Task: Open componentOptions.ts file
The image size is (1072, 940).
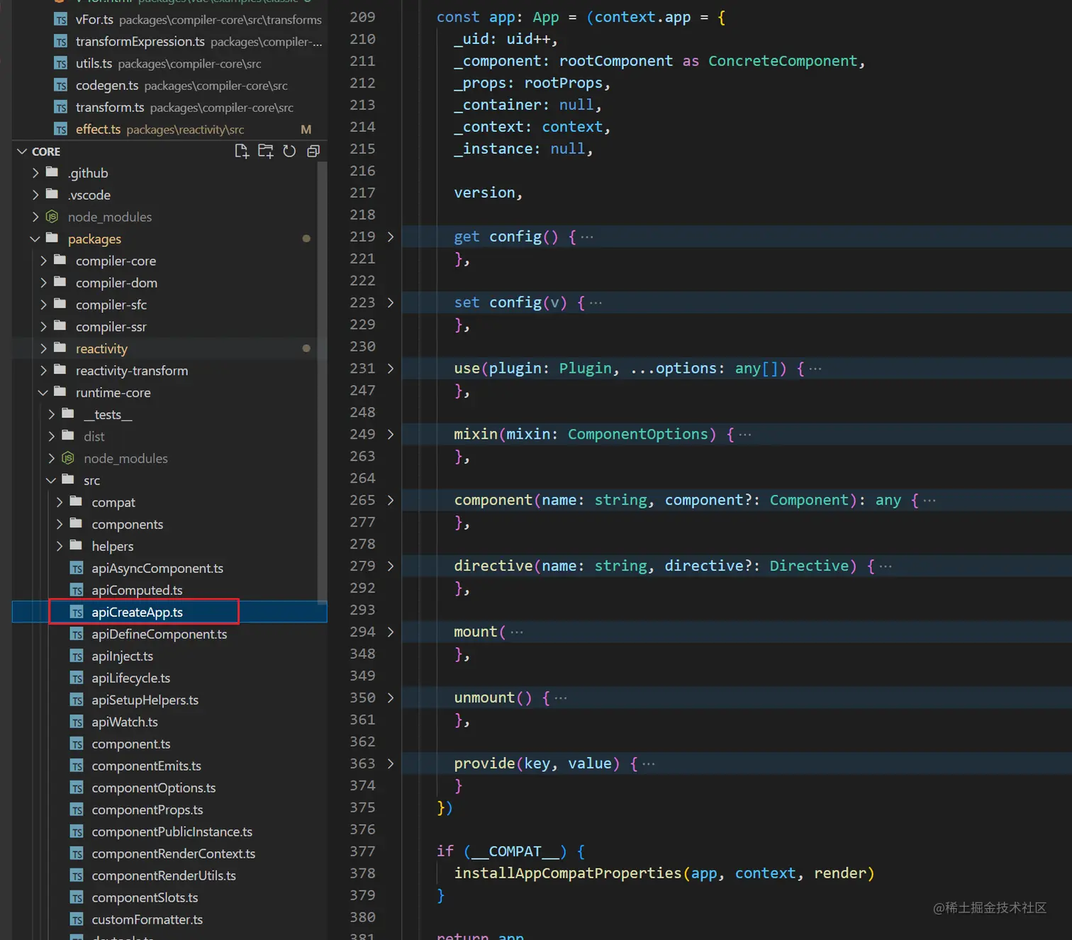Action: point(153,788)
